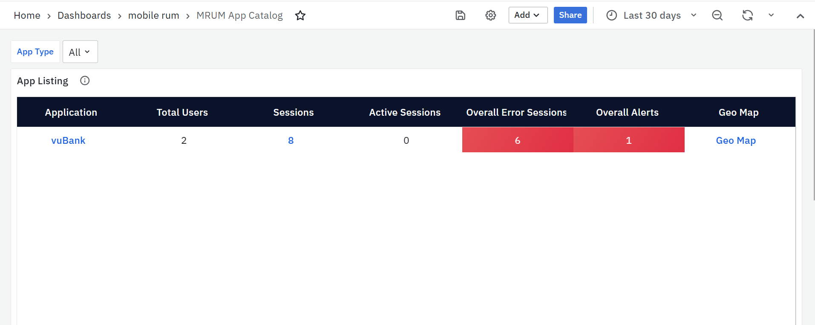Image resolution: width=815 pixels, height=325 pixels.
Task: Click the save dashboard icon
Action: click(x=460, y=15)
